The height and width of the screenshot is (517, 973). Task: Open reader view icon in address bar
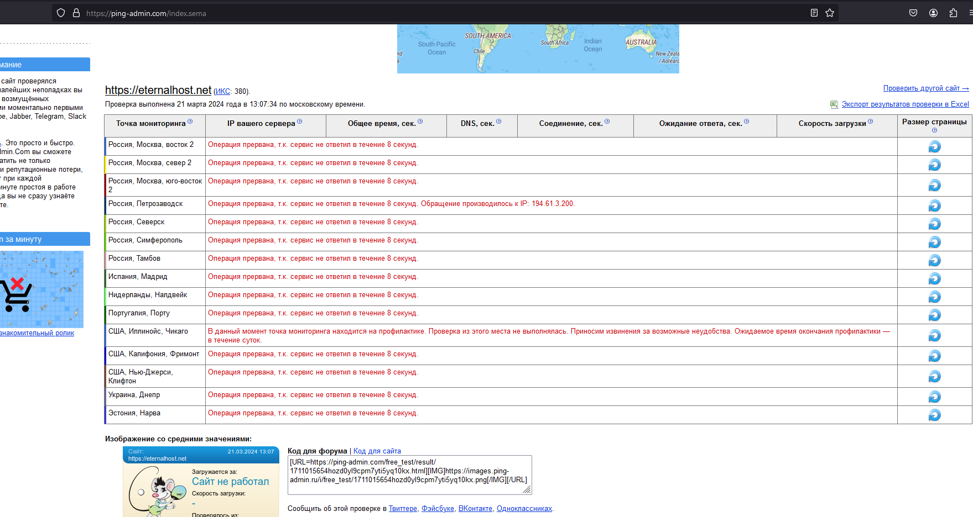point(814,13)
